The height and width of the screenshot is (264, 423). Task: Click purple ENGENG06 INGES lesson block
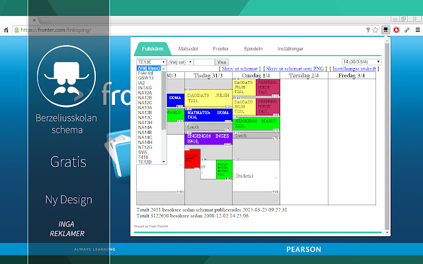click(208, 139)
